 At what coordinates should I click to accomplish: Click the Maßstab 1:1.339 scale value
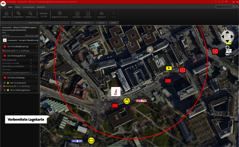44,17
